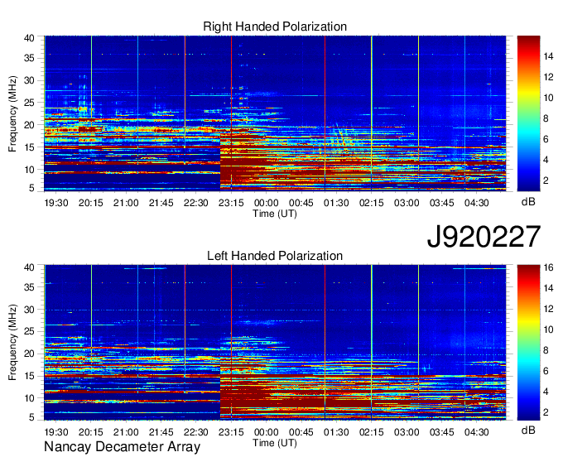Click the 5 MHz tick on top plot
Screen dimensions: 563x457
tap(31, 188)
